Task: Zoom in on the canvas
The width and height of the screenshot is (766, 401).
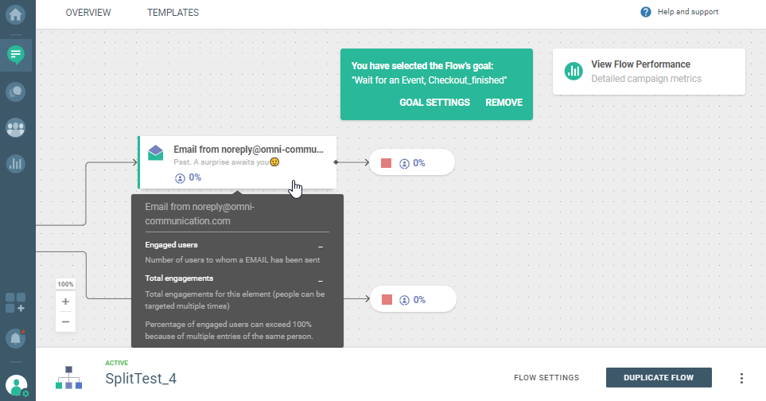Action: 65,302
